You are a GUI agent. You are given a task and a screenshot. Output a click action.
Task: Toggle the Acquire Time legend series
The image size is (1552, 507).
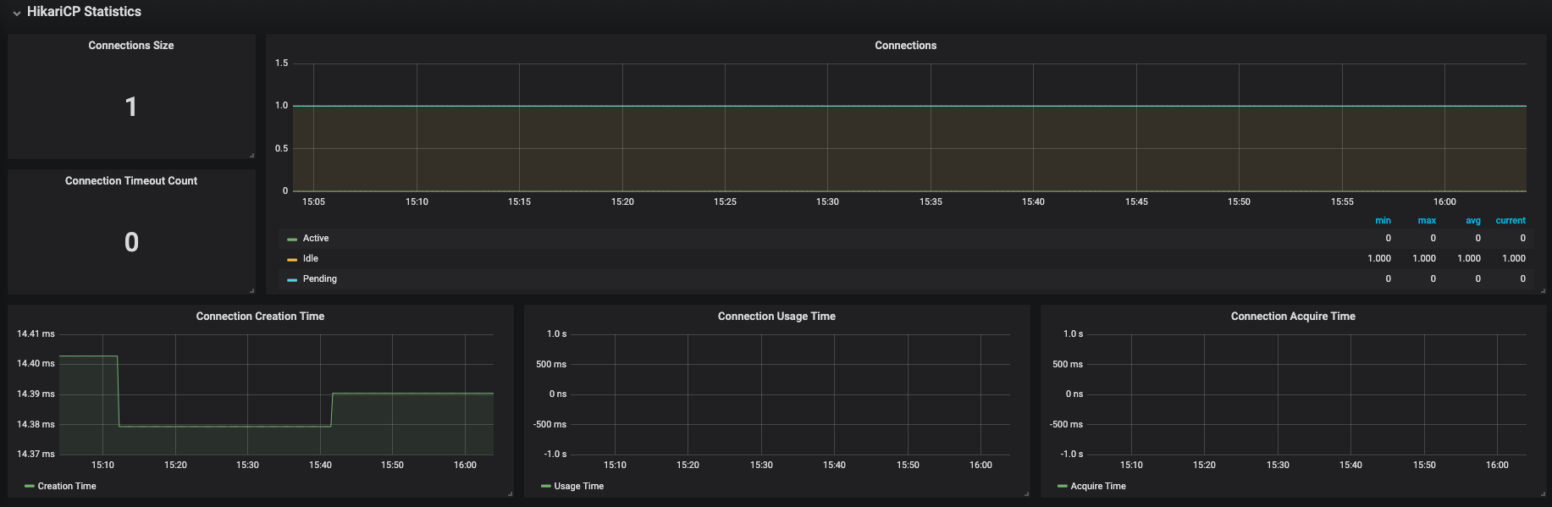pos(1098,487)
